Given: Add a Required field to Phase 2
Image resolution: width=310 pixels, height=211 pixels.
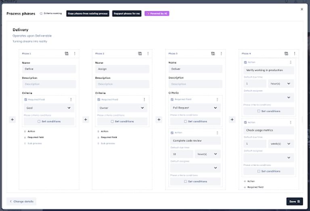Looking at the screenshot, I should (107, 137).
